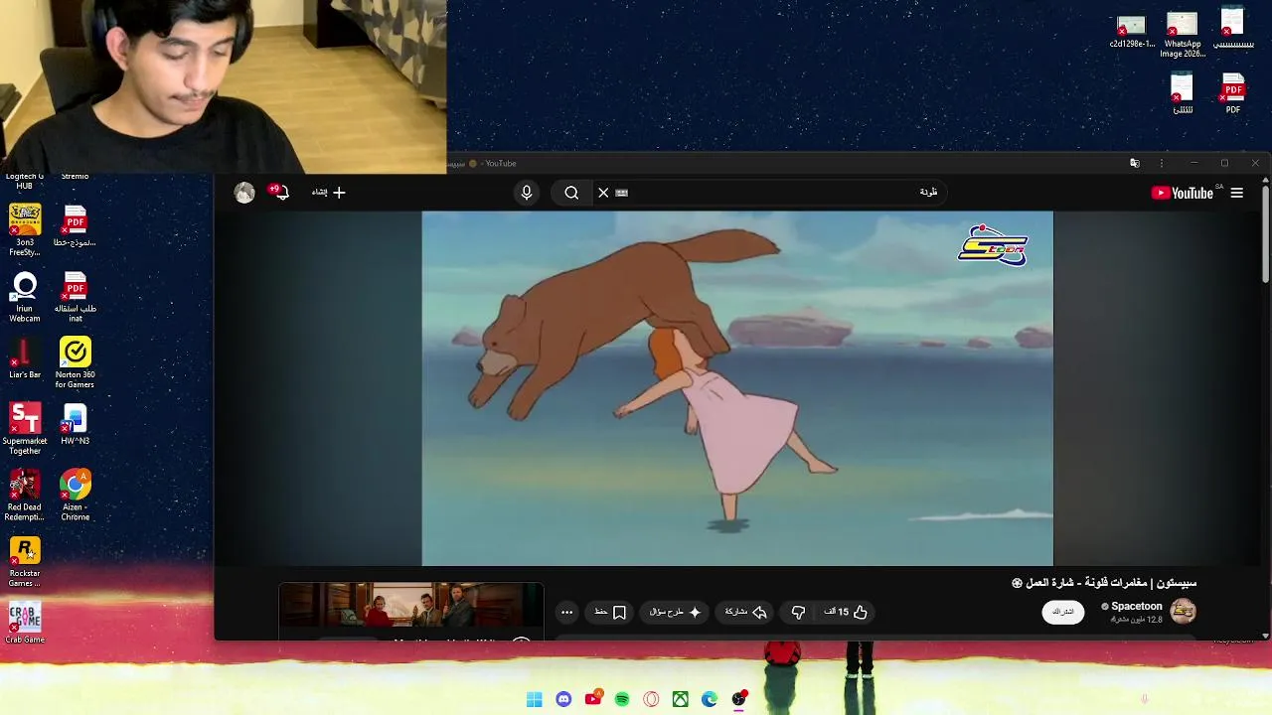This screenshot has height=715, width=1272.
Task: Like the video with thumbs-up button
Action: click(846, 613)
